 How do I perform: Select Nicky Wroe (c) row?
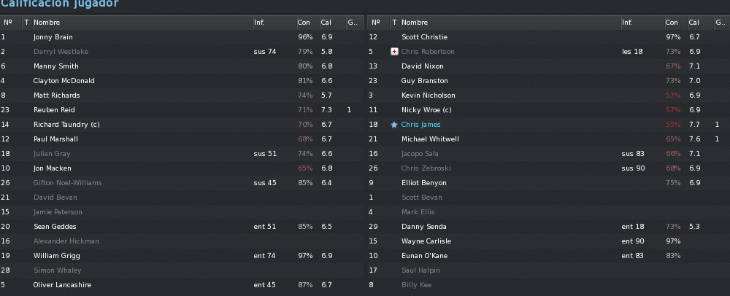(x=549, y=110)
